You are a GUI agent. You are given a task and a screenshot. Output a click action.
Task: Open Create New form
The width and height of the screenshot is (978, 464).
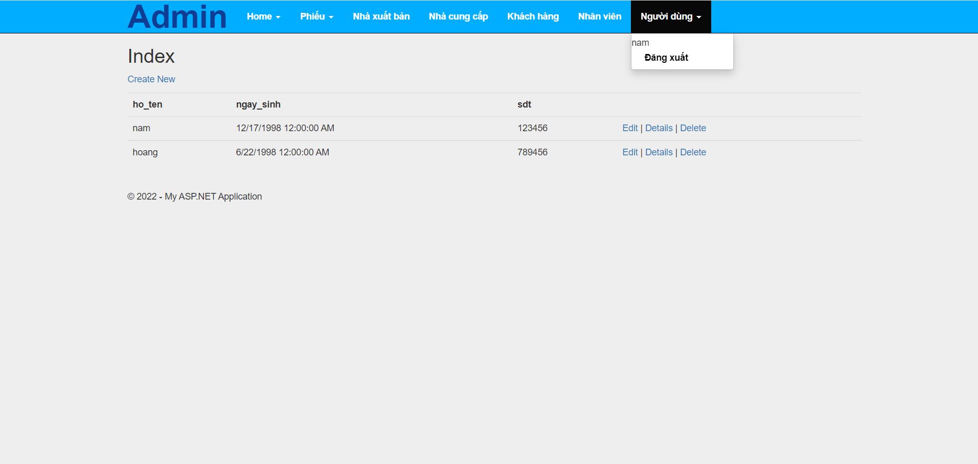pyautogui.click(x=151, y=79)
